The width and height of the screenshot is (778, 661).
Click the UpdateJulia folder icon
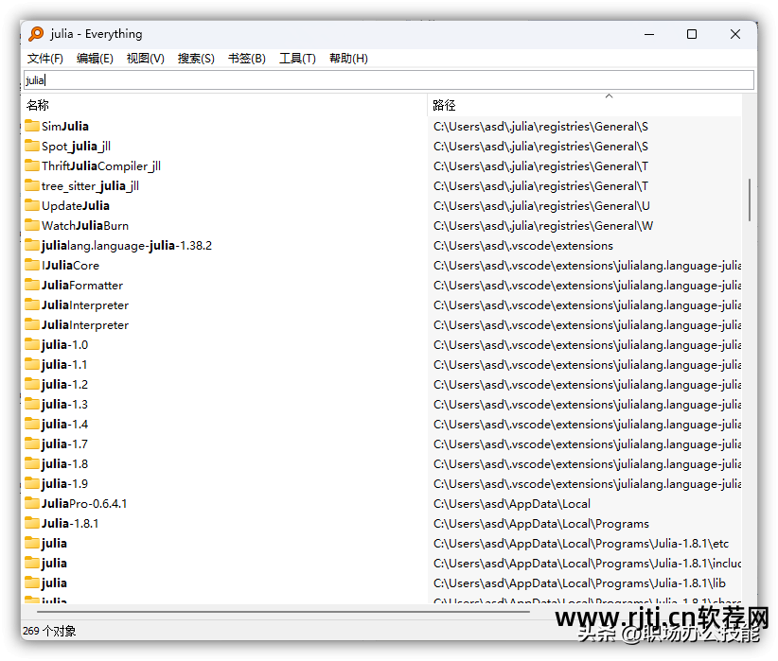coord(32,205)
